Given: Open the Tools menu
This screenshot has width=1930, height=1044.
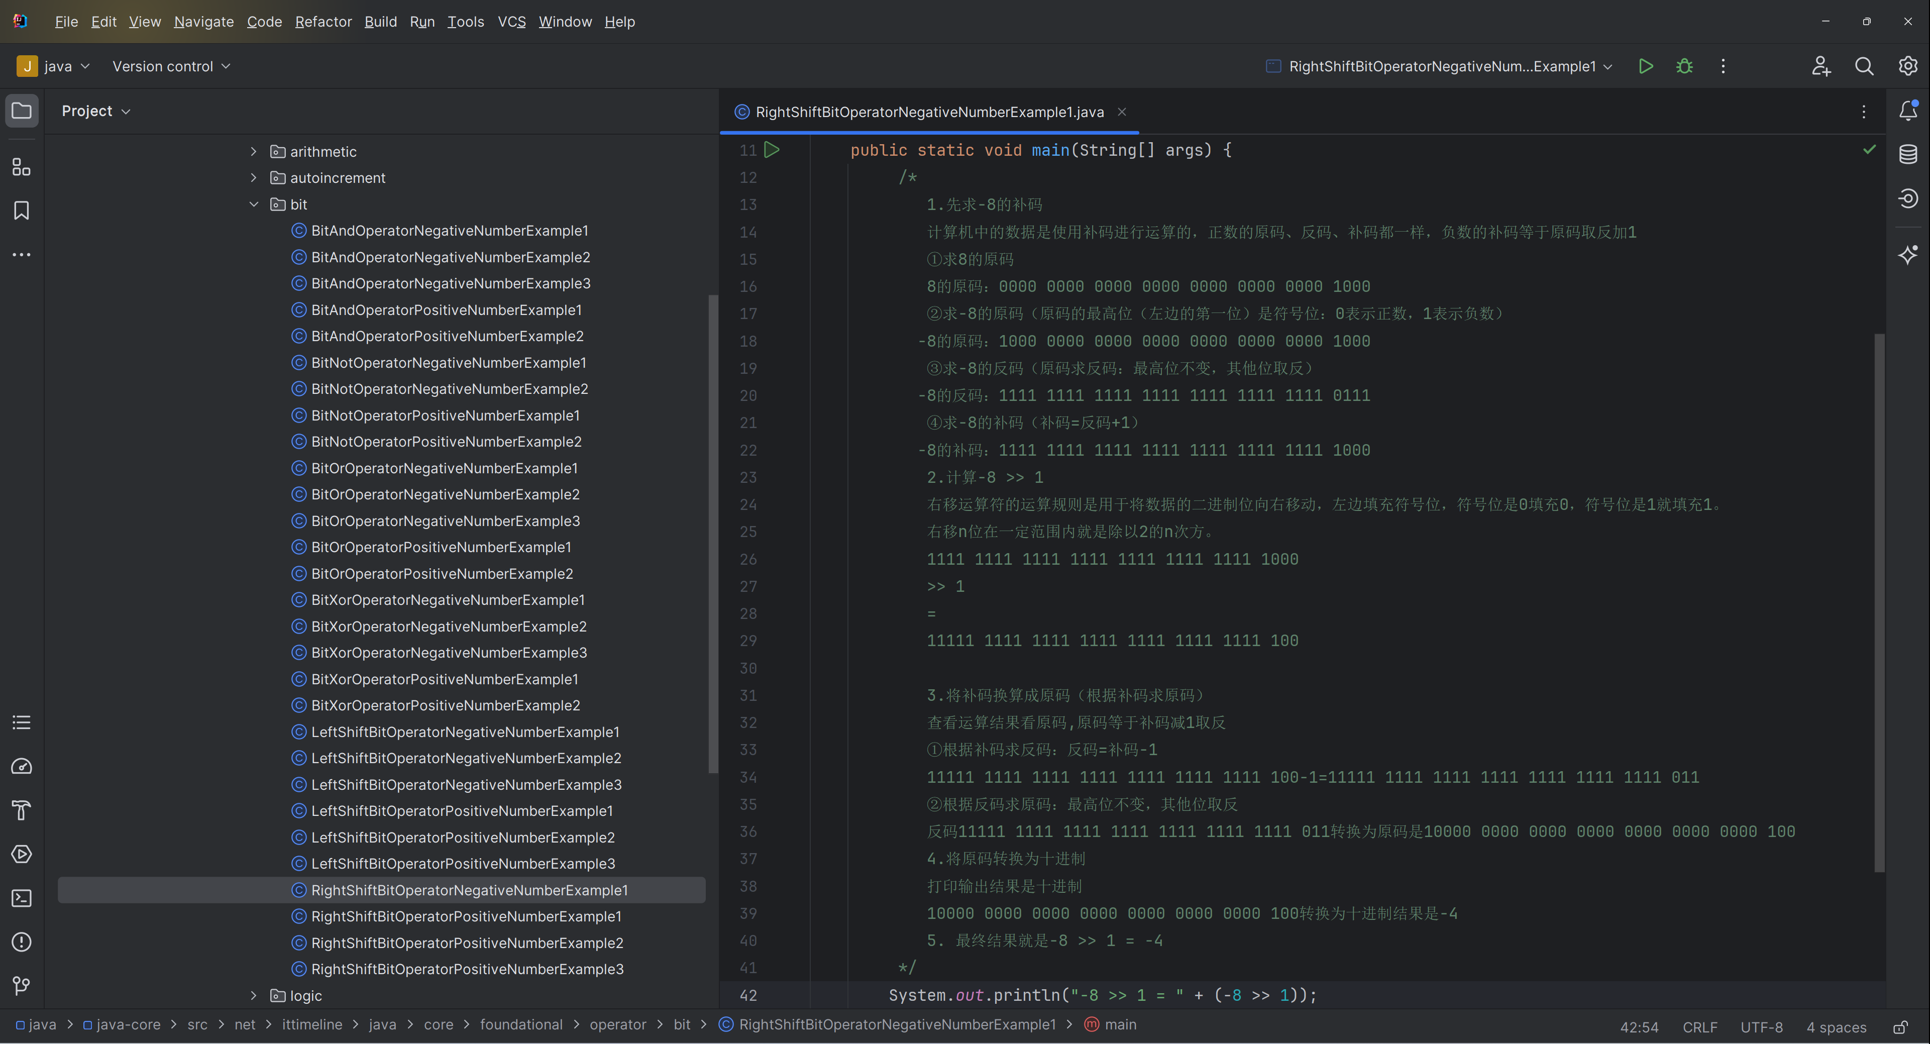Looking at the screenshot, I should tap(465, 22).
